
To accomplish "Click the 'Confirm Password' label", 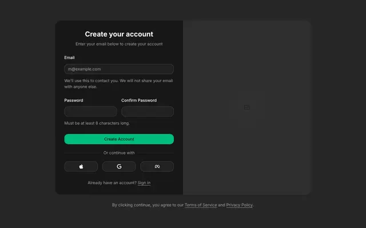I will 139,100.
